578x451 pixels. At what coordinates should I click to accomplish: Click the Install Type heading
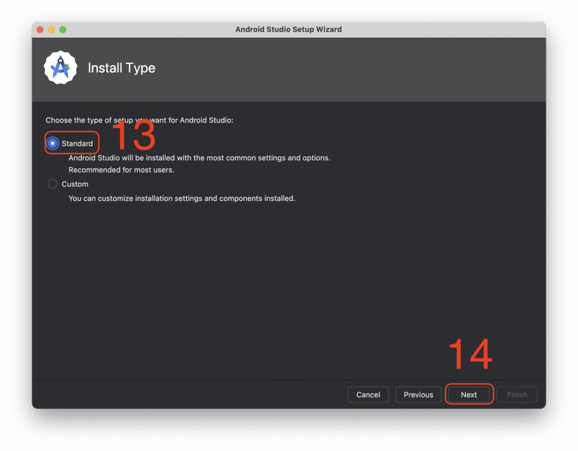[121, 68]
